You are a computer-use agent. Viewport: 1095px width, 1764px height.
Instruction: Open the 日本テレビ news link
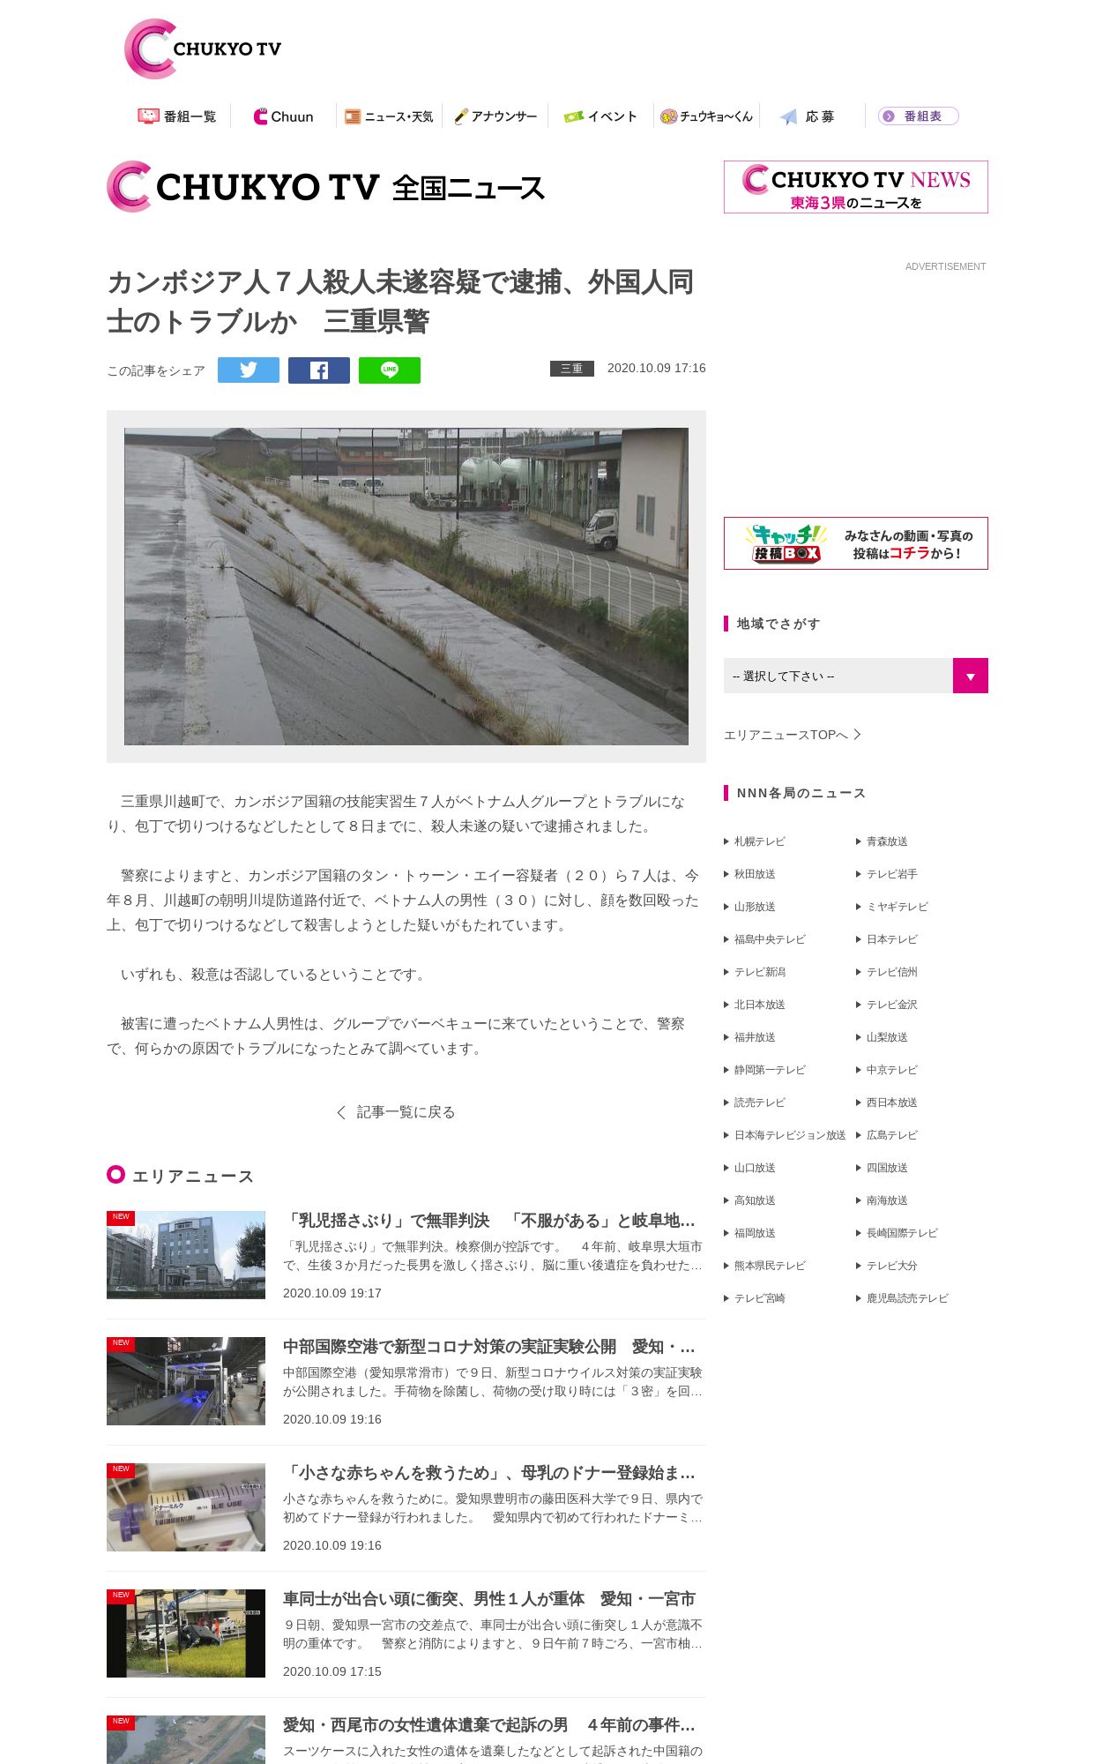887,939
